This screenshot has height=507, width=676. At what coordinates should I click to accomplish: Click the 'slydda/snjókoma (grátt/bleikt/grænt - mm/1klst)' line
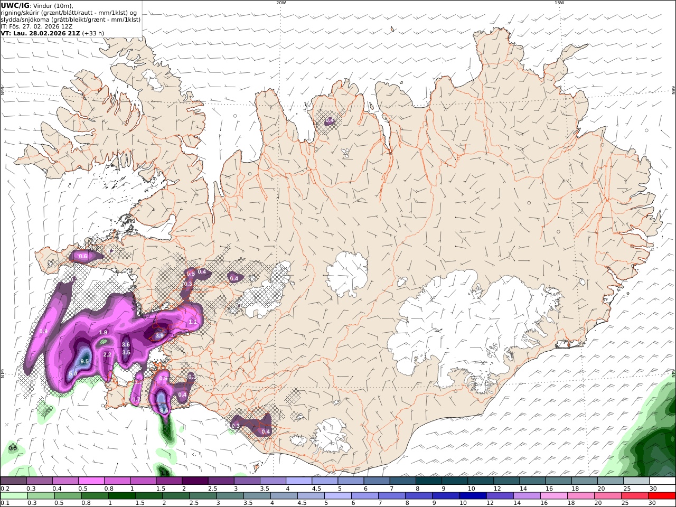point(71,20)
